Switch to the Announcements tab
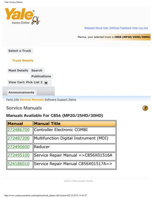153x198 pixels. click(x=21, y=92)
